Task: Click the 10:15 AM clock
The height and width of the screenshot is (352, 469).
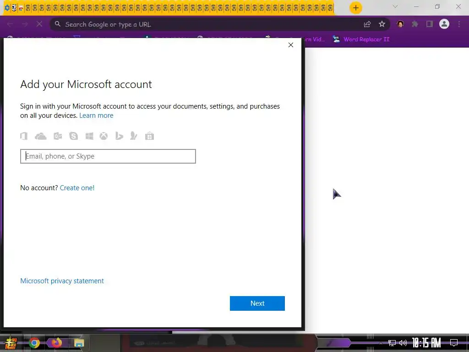Action: click(426, 343)
